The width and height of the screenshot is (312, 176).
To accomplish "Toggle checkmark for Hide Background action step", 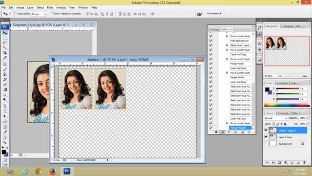I will point(211,41).
